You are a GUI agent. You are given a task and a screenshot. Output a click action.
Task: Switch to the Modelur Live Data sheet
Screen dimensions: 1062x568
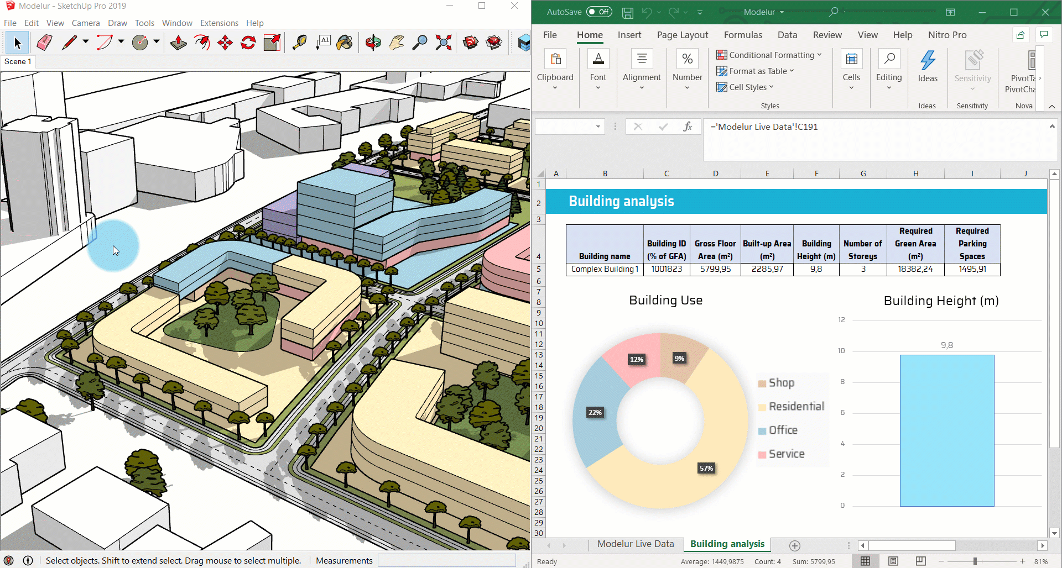[636, 544]
